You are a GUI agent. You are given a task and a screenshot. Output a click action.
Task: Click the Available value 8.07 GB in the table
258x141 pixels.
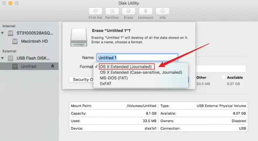(239, 113)
